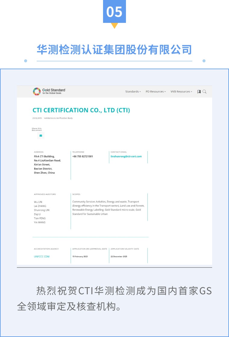229x337 pixels.
Task: Select address line 'F8-A CTI Building,'
Action: tap(44, 156)
